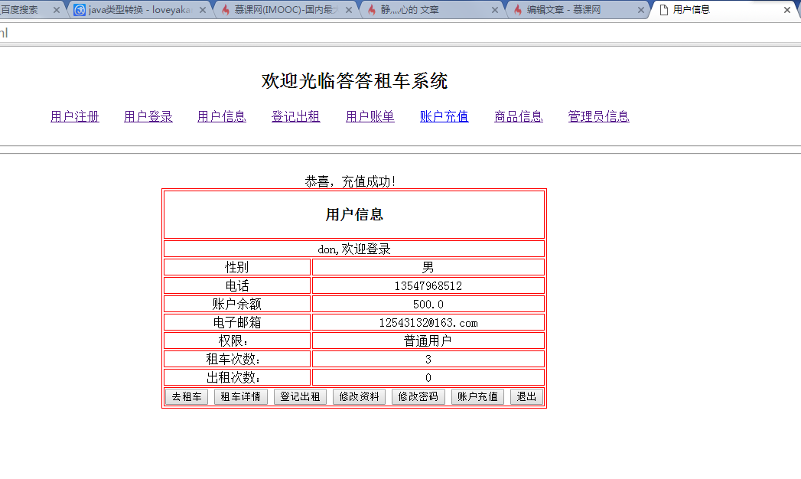801x479 pixels.
Task: Click the email 12543132@163.com
Action: 428,323
